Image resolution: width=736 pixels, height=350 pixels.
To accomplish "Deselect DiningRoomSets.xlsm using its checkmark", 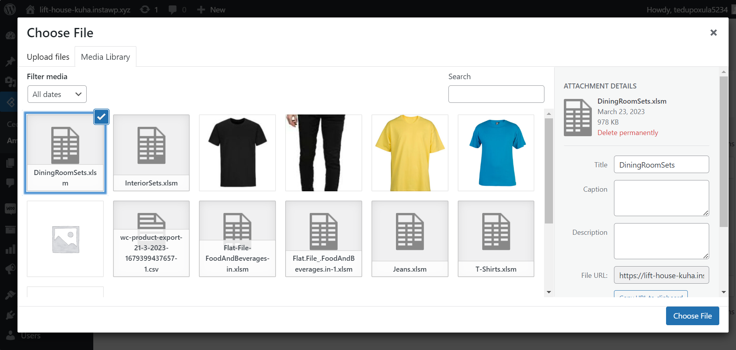I will 101,117.
